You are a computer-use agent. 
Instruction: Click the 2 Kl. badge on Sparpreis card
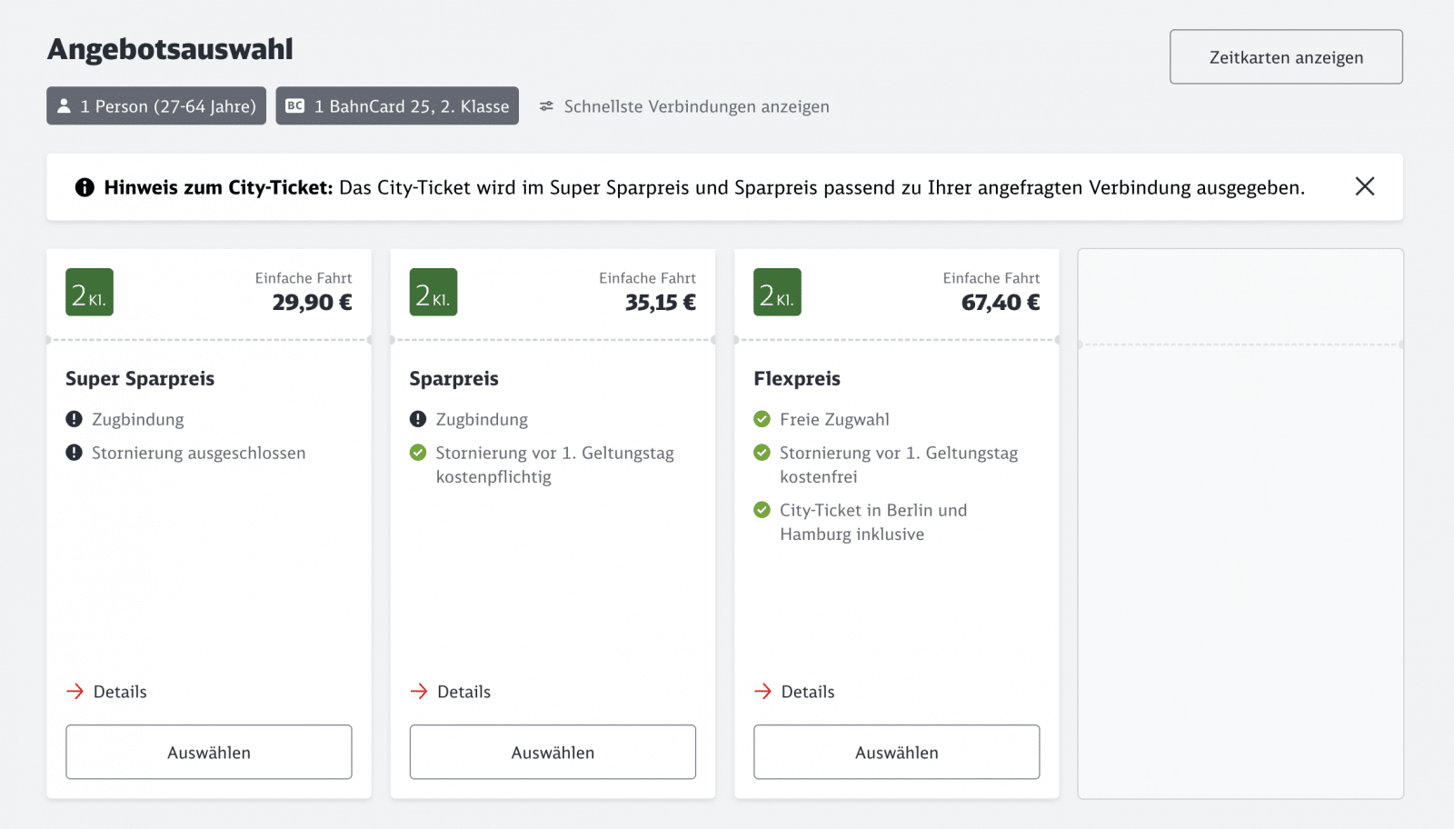point(433,292)
